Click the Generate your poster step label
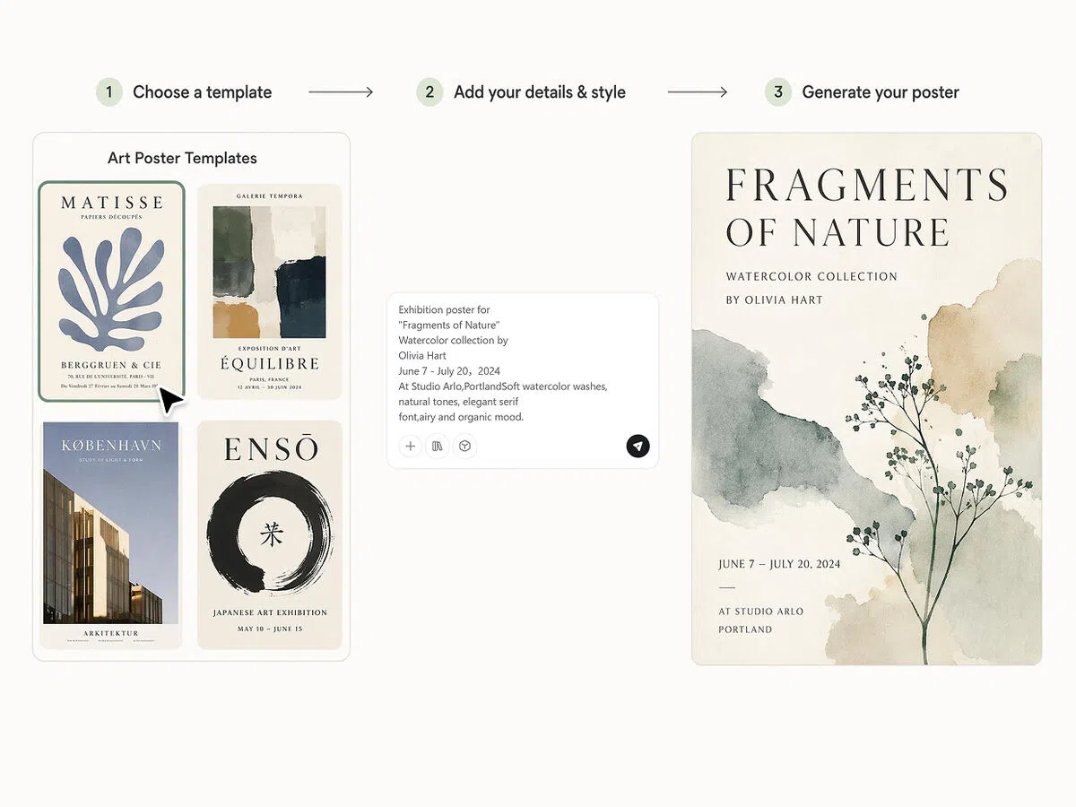 (881, 92)
